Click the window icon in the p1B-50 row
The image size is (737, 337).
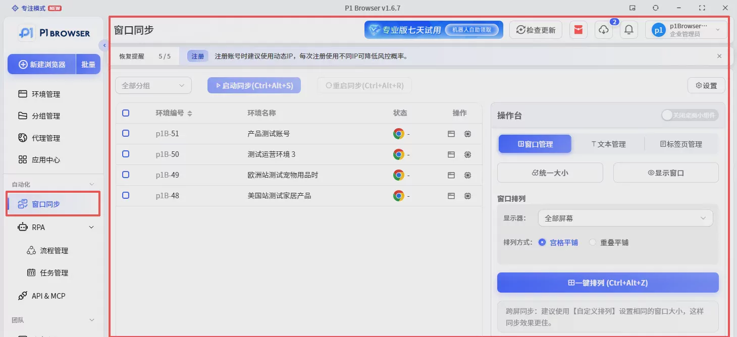pos(451,154)
